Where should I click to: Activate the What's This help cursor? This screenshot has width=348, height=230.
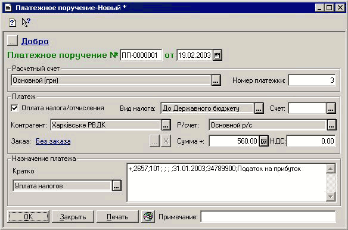coord(26,22)
